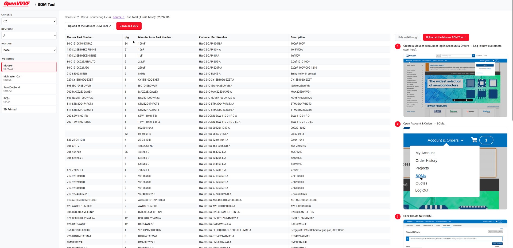Open the Account & Orders menu screenshot

[455, 168]
